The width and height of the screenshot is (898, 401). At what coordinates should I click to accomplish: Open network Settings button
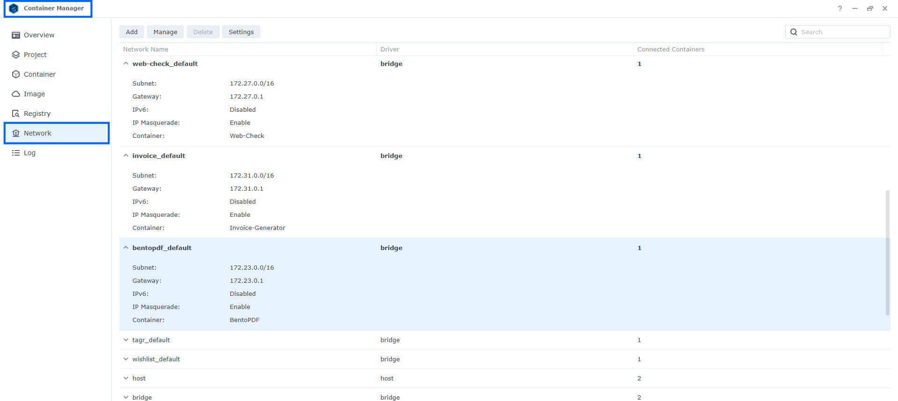pyautogui.click(x=241, y=32)
